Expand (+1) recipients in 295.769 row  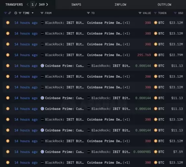pyautogui.click(x=126, y=55)
